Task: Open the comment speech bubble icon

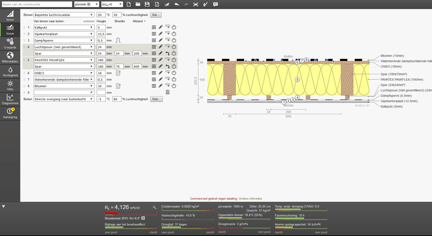Action: pyautogui.click(x=215, y=4)
